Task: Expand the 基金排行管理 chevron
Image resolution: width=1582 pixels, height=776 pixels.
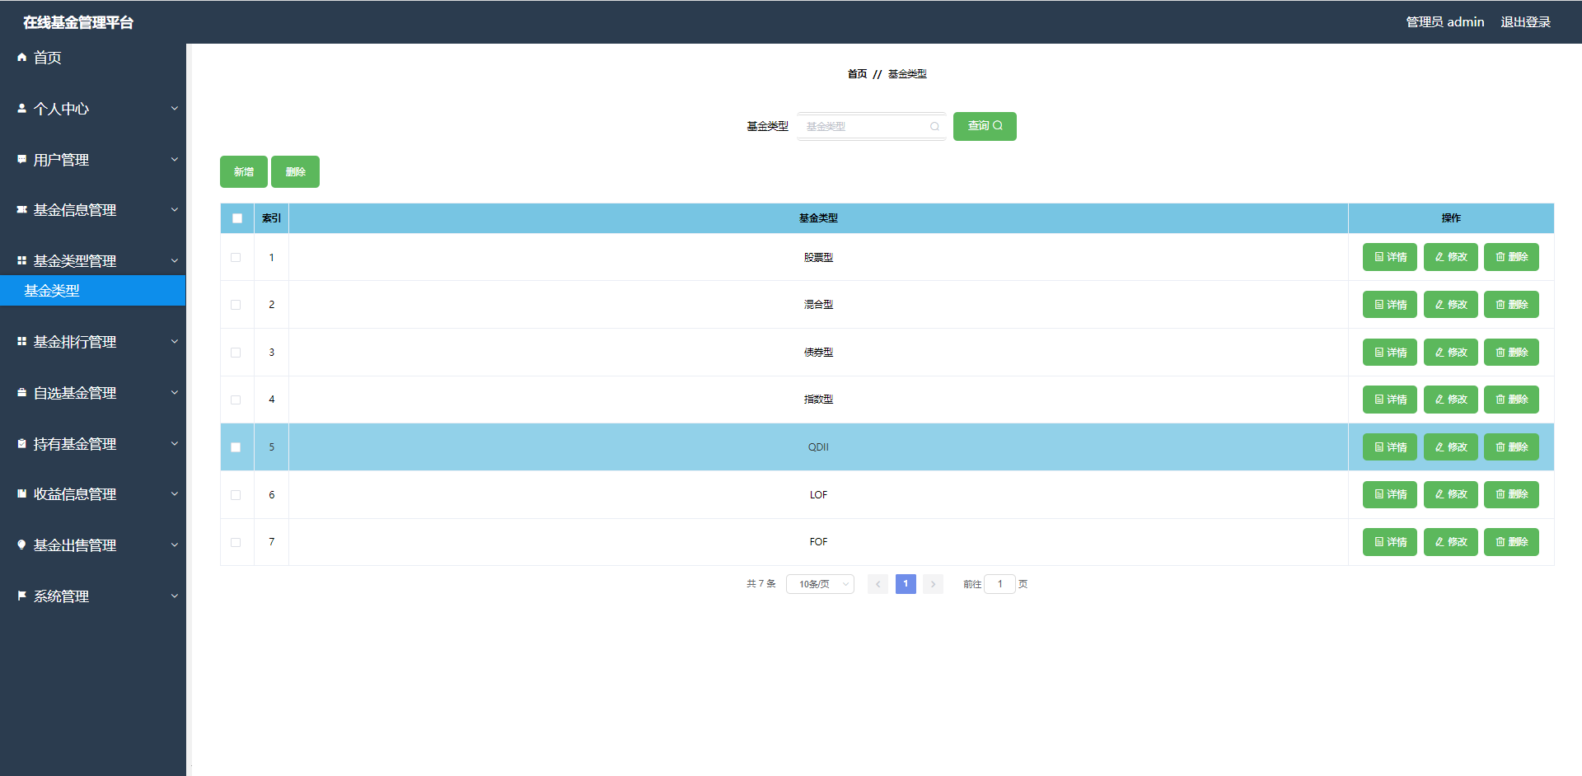Action: (174, 341)
